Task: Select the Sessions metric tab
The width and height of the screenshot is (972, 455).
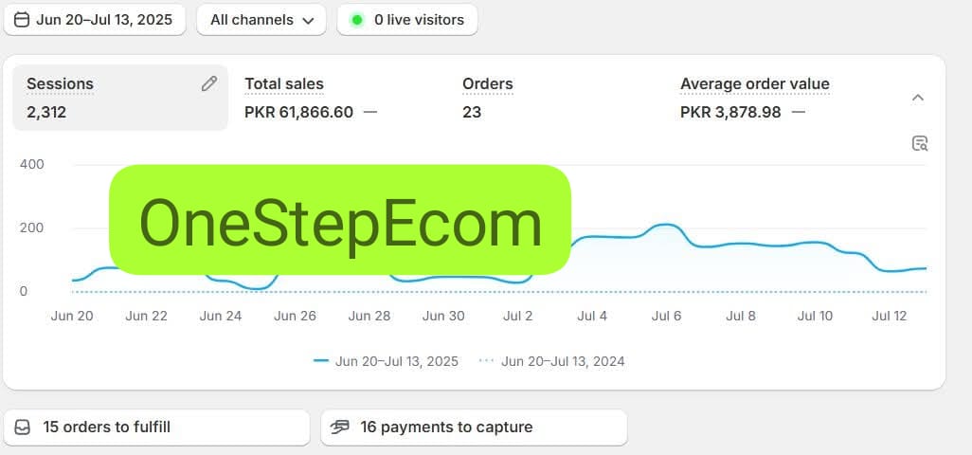Action: point(120,98)
